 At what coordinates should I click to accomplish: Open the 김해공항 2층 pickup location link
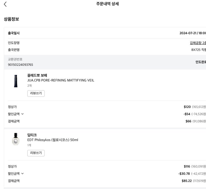click(198, 43)
